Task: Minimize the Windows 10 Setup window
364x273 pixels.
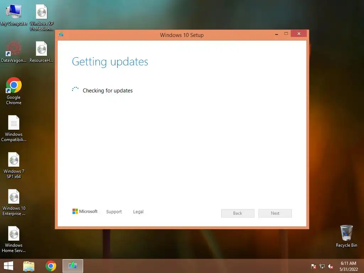Action: [x=277, y=34]
